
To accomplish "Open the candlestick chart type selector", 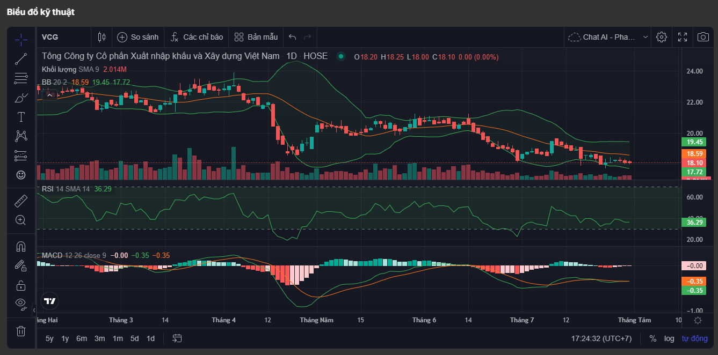I will pyautogui.click(x=102, y=37).
